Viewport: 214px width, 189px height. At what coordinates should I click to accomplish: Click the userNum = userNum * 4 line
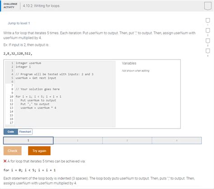coord(38,108)
